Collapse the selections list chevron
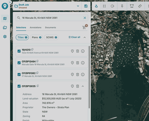This screenshot has width=149, height=121. pyautogui.click(x=85, y=37)
